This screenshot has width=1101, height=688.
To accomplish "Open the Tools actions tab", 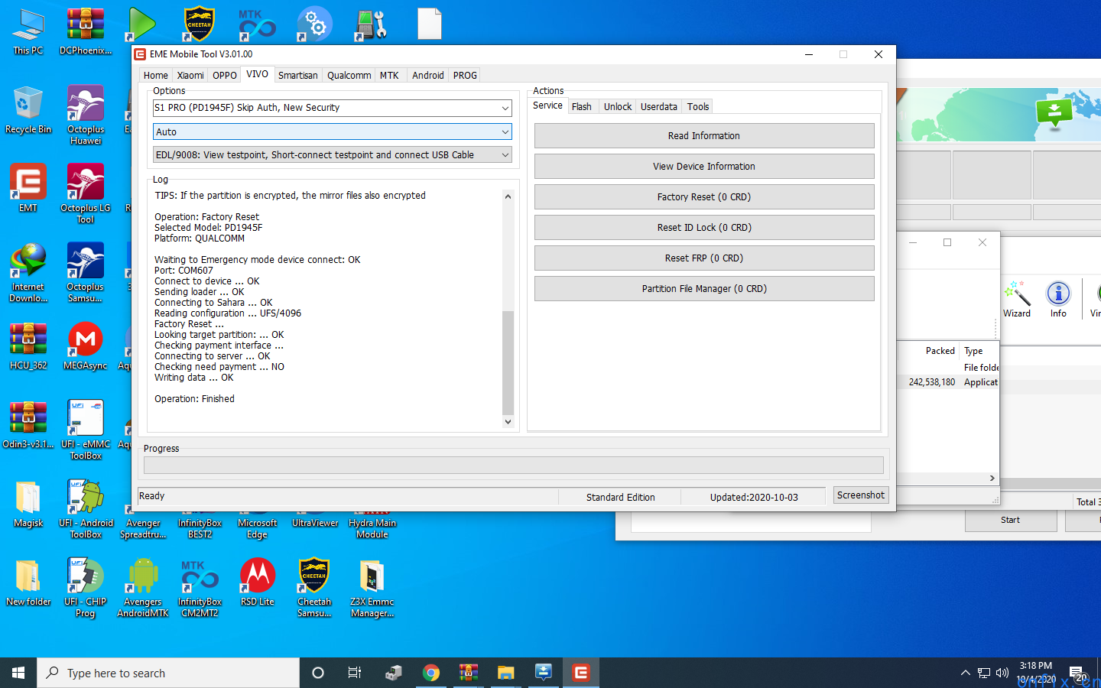I will click(697, 106).
